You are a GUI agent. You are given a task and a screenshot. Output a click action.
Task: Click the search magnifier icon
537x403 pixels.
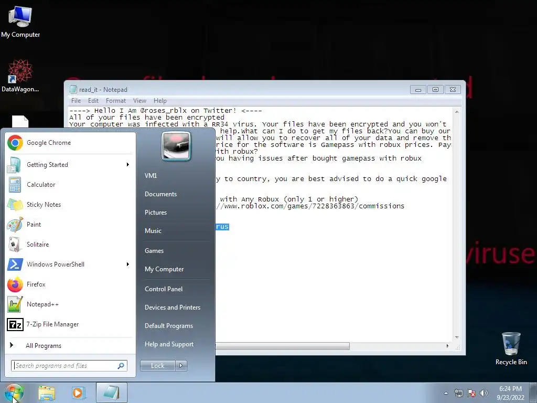pyautogui.click(x=121, y=366)
